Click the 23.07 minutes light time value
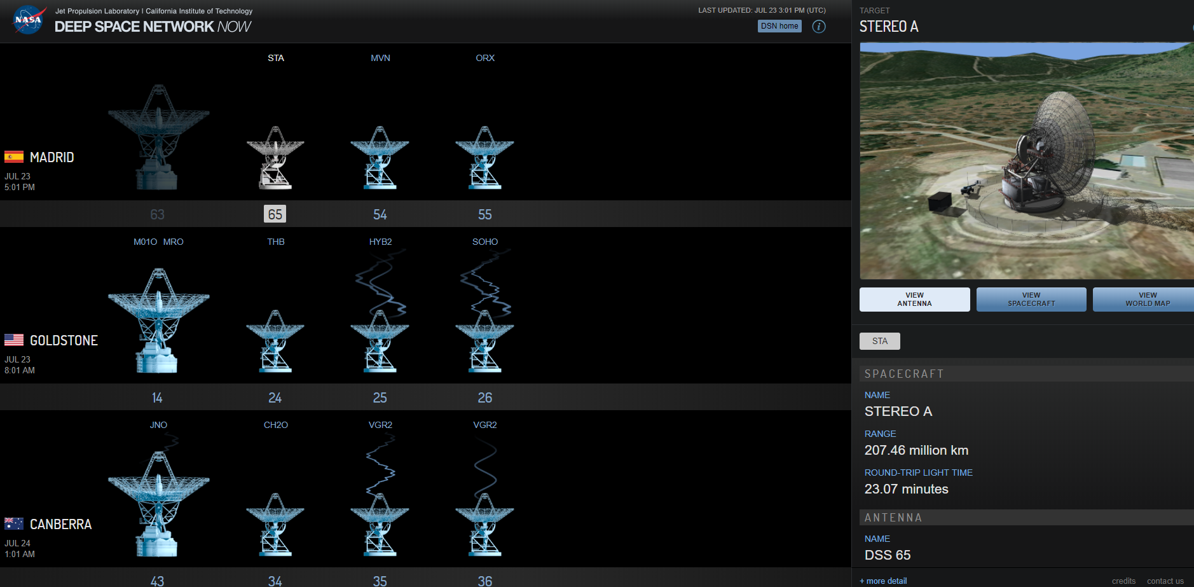 click(x=906, y=489)
